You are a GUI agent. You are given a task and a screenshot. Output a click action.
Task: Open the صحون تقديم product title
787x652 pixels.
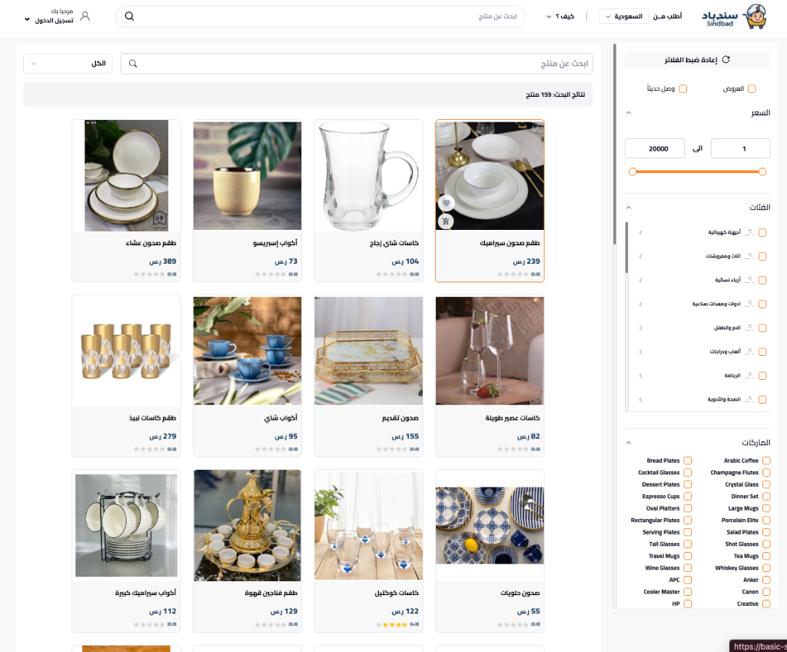[x=400, y=418]
